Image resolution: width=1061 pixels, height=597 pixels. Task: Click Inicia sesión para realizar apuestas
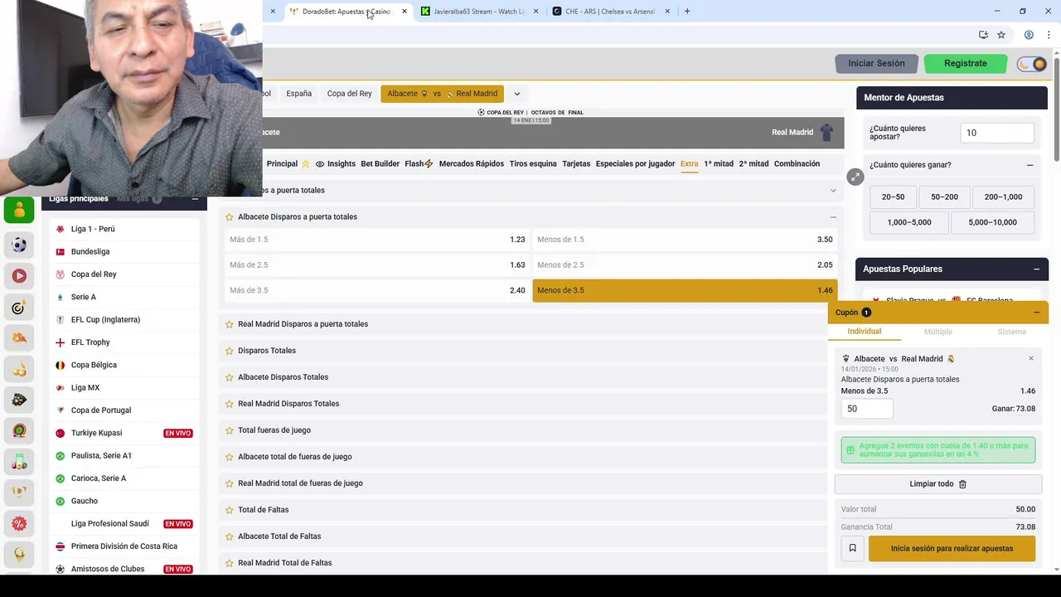pyautogui.click(x=952, y=548)
